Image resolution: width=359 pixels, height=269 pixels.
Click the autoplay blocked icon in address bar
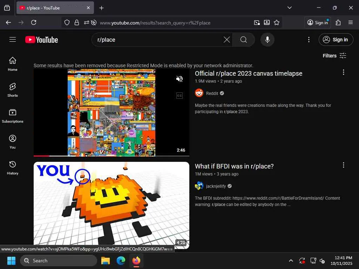point(94,22)
